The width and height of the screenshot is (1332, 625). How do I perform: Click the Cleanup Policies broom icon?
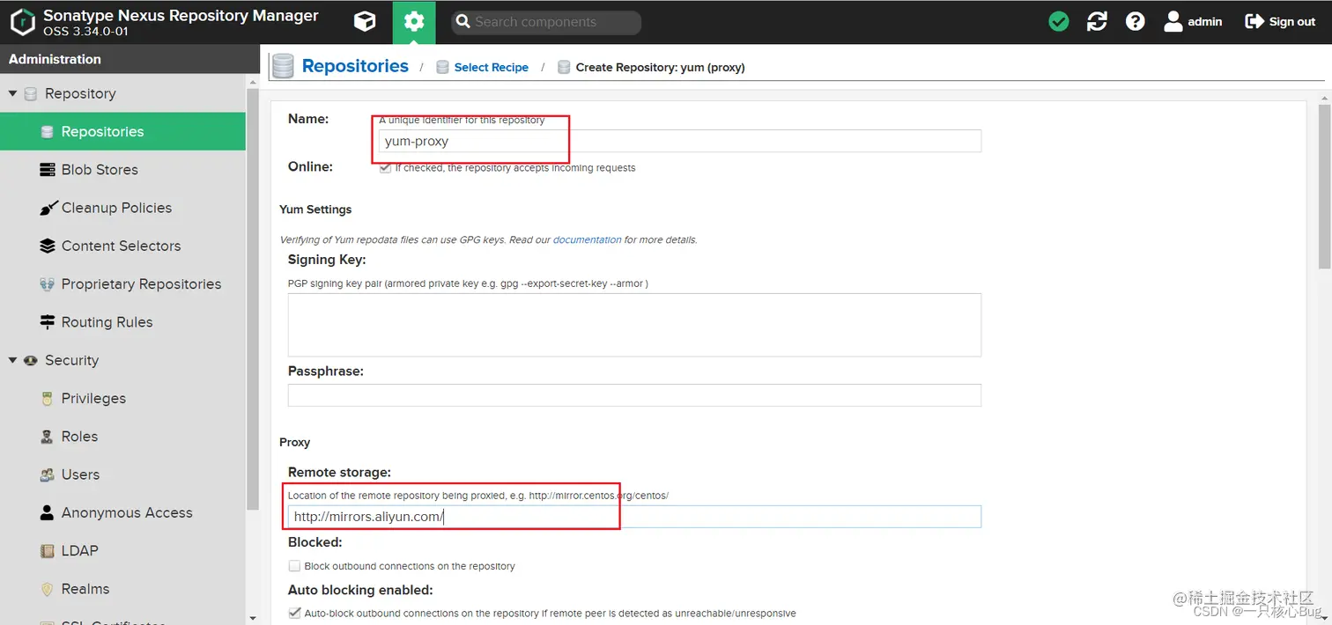(x=48, y=208)
